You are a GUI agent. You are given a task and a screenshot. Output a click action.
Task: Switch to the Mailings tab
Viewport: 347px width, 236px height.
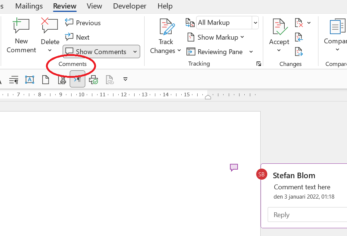tap(29, 6)
